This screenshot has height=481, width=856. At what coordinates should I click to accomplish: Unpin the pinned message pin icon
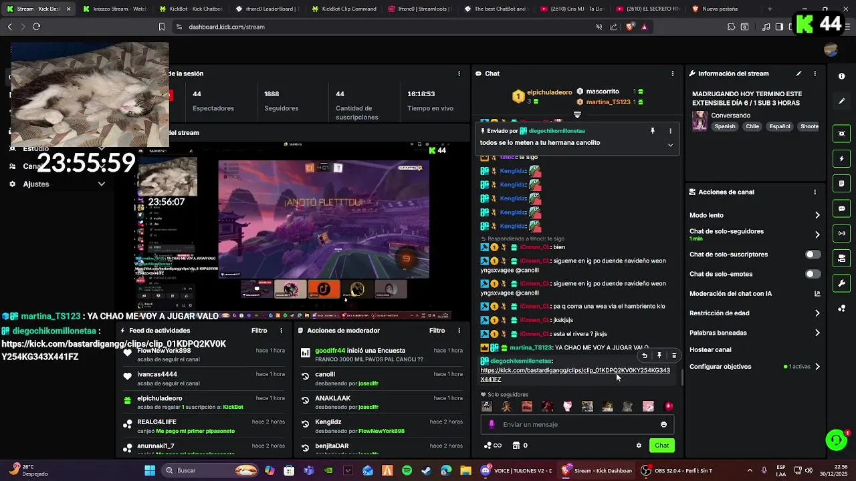point(653,131)
